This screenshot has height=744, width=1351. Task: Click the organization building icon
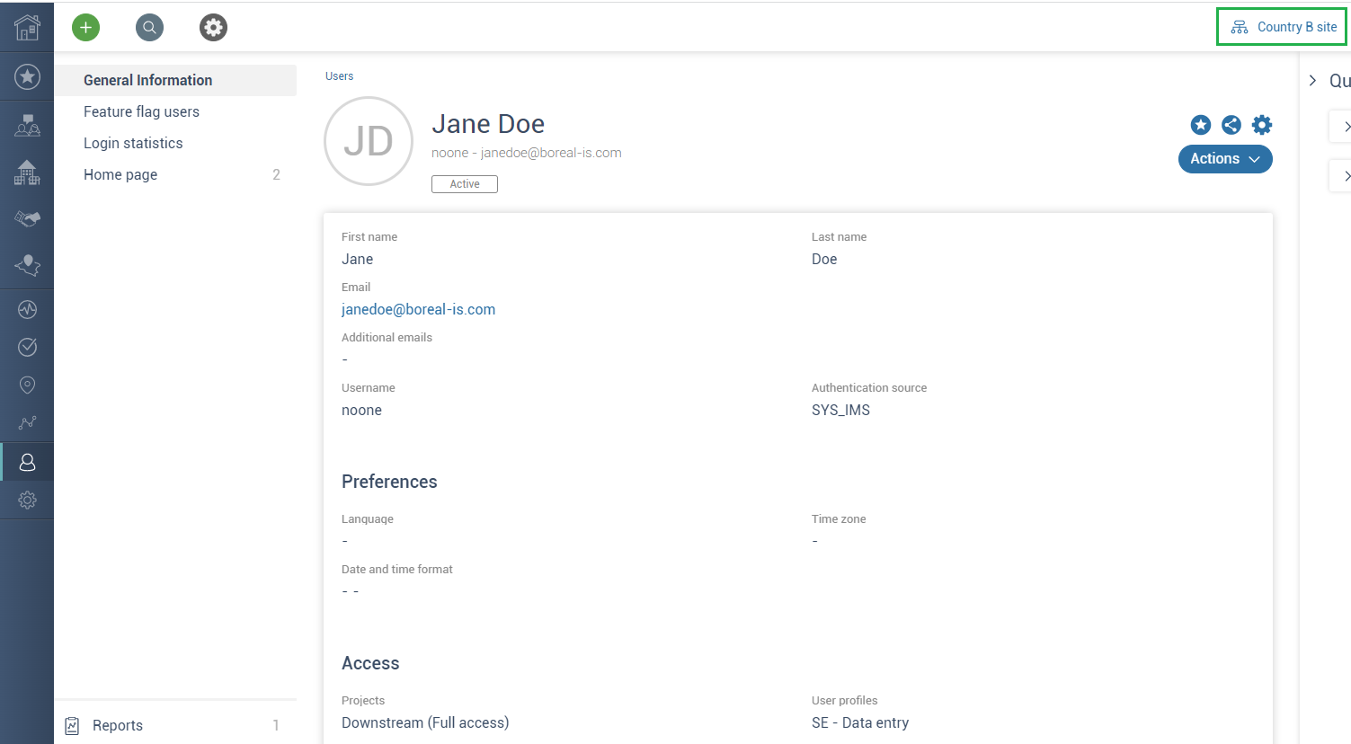(27, 173)
